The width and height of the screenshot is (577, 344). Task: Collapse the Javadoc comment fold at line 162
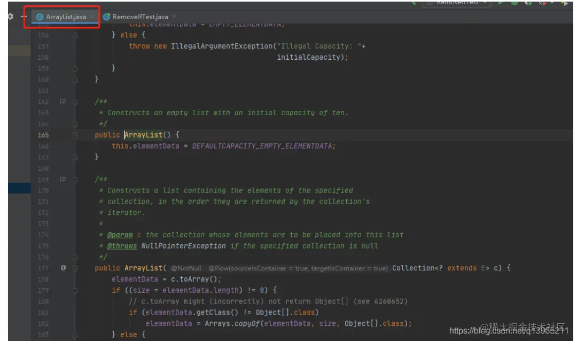point(75,102)
